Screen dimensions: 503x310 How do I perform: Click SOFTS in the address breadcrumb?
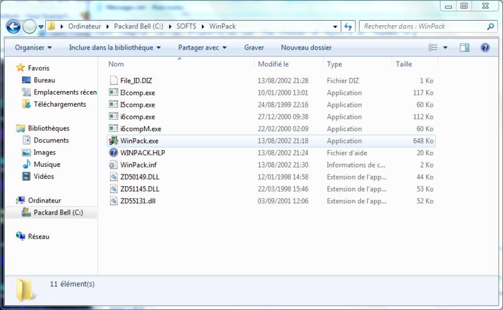click(186, 26)
